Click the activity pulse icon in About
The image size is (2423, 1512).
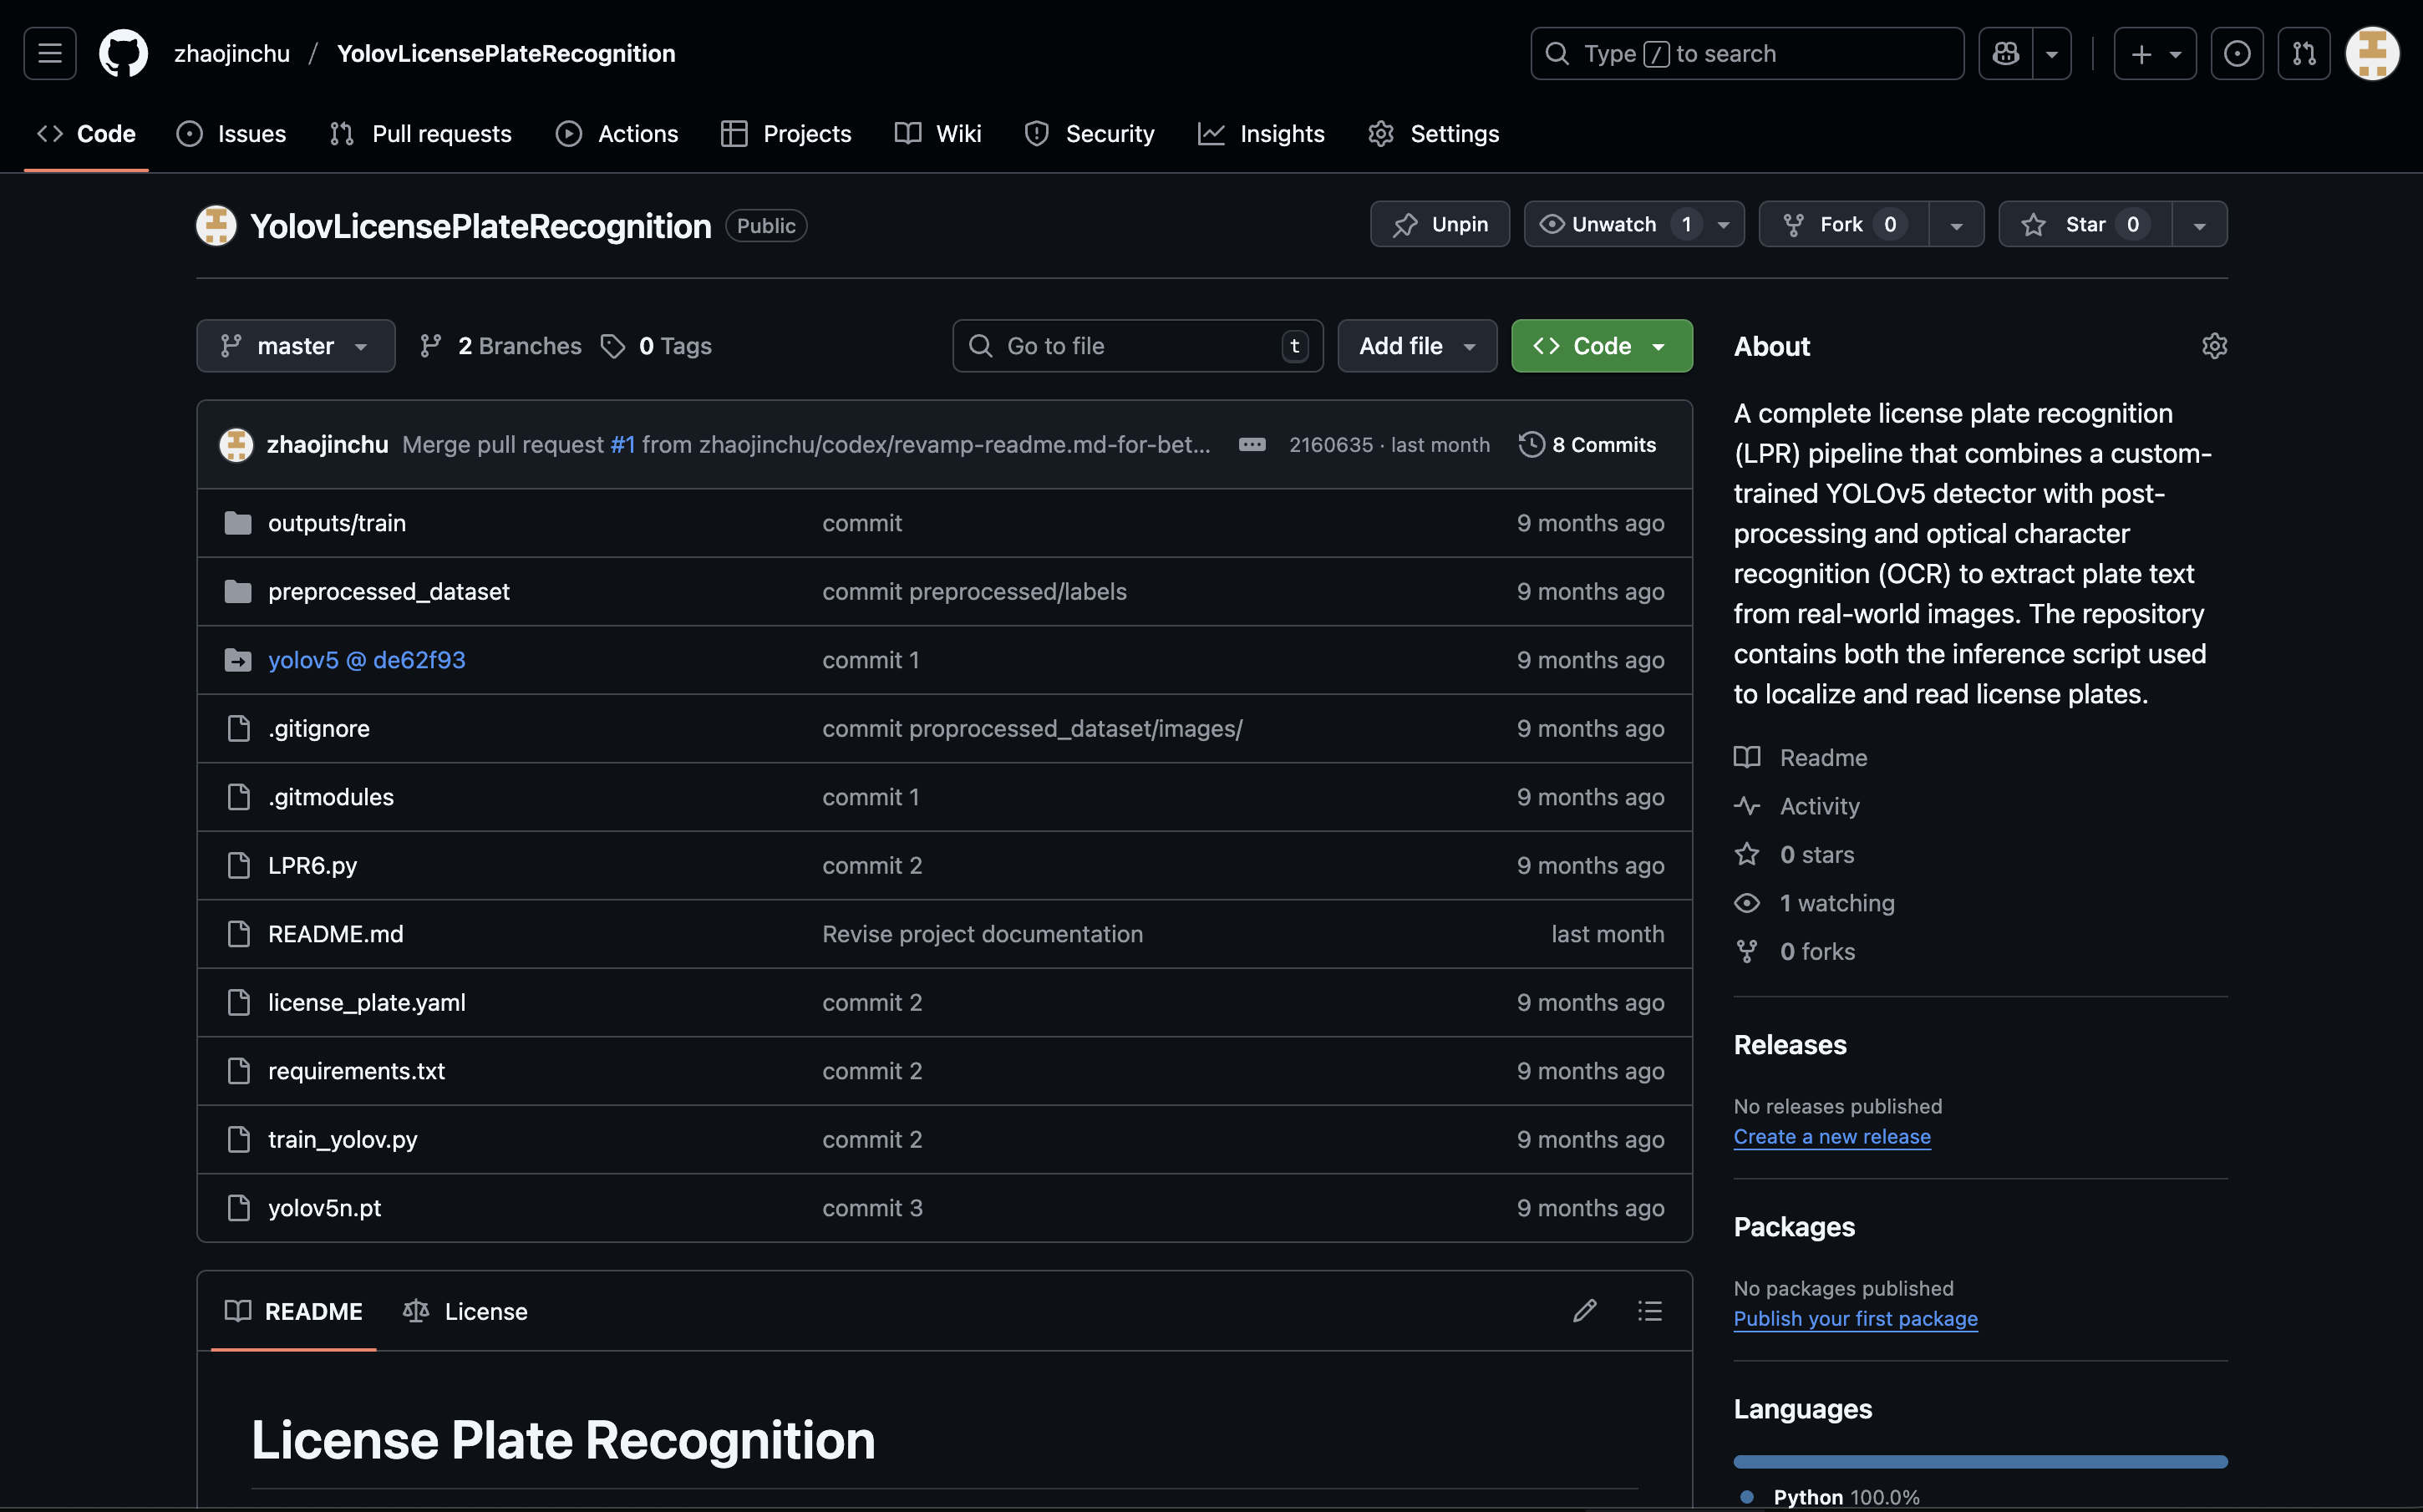coord(1747,806)
